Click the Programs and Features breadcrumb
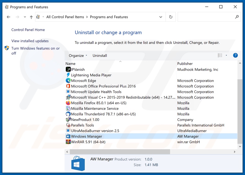The width and height of the screenshot is (245, 175). coord(109,17)
